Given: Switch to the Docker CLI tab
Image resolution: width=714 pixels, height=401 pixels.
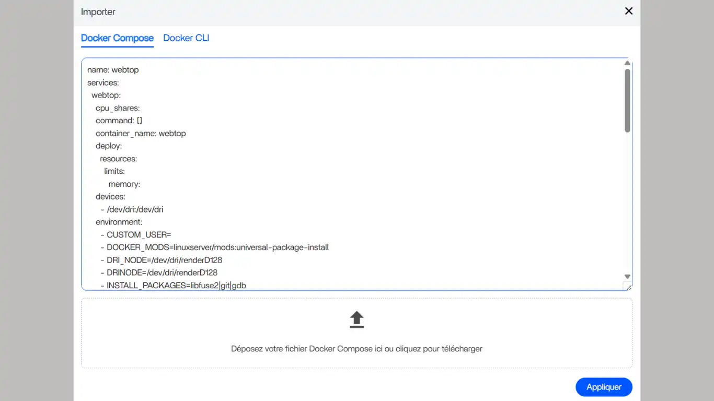Looking at the screenshot, I should pos(186,38).
